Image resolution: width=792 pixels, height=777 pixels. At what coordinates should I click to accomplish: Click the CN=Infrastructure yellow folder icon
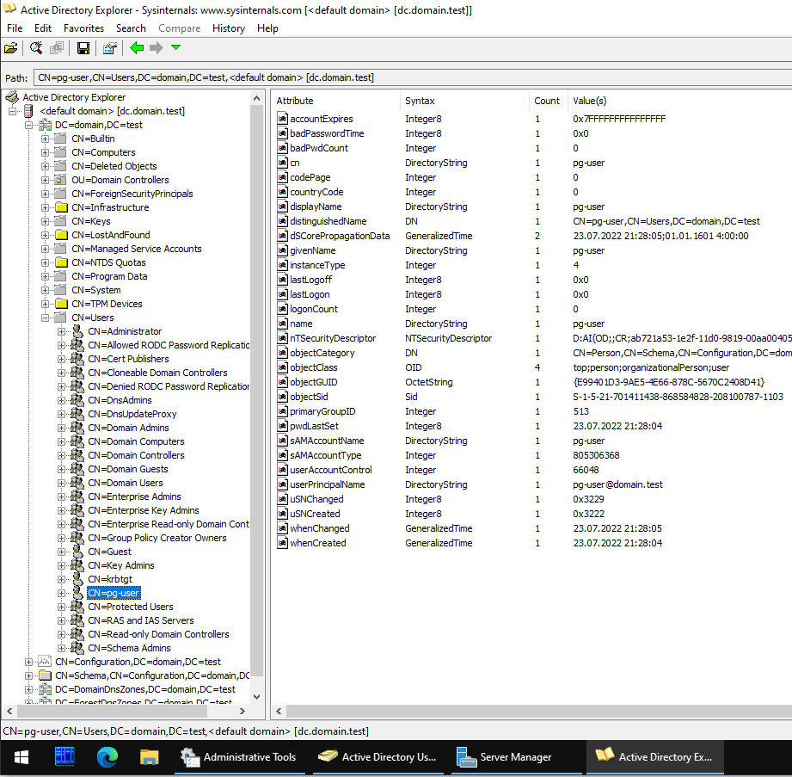[61, 207]
